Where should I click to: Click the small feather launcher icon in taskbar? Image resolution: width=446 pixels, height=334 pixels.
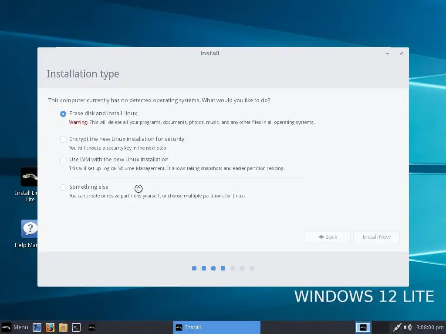[91, 327]
